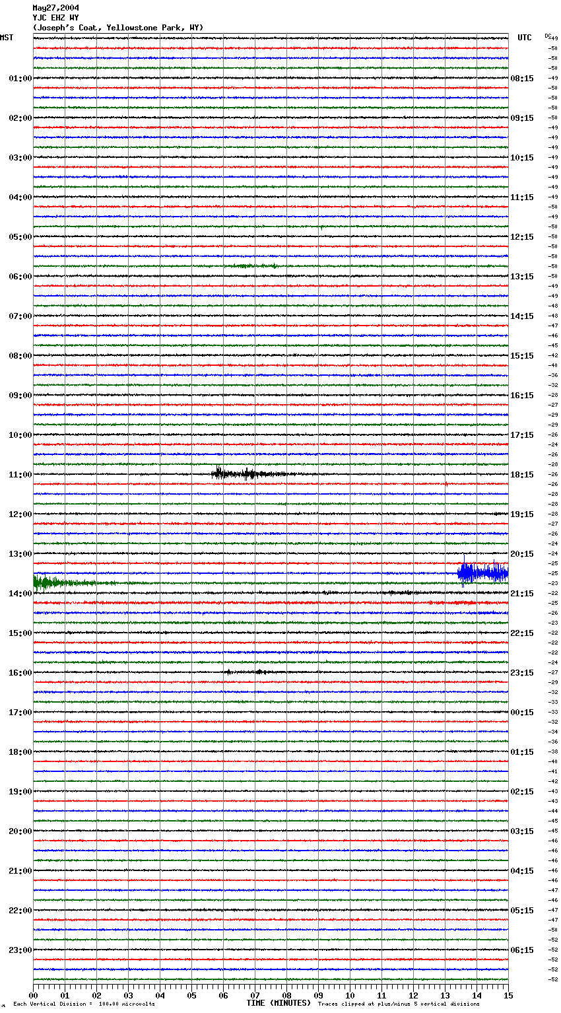Click the 16:15 UTC time label
Viewport: 561px width, 1013px height.
pos(522,396)
